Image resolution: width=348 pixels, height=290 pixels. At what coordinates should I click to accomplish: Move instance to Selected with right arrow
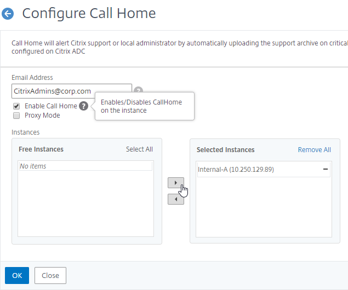click(x=176, y=183)
